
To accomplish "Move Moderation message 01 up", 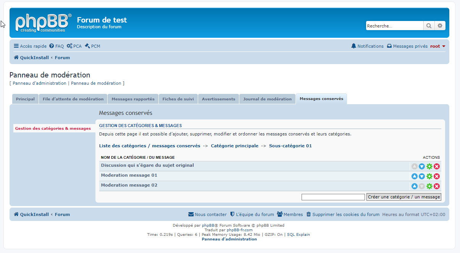I will tap(414, 176).
